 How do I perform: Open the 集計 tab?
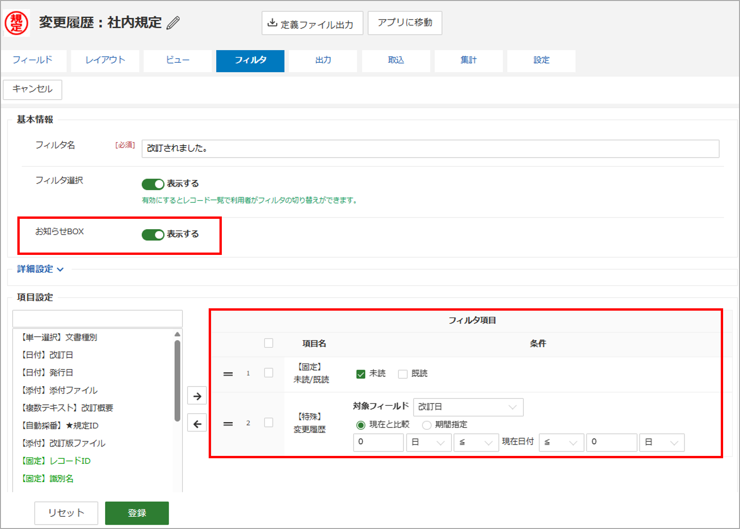468,60
